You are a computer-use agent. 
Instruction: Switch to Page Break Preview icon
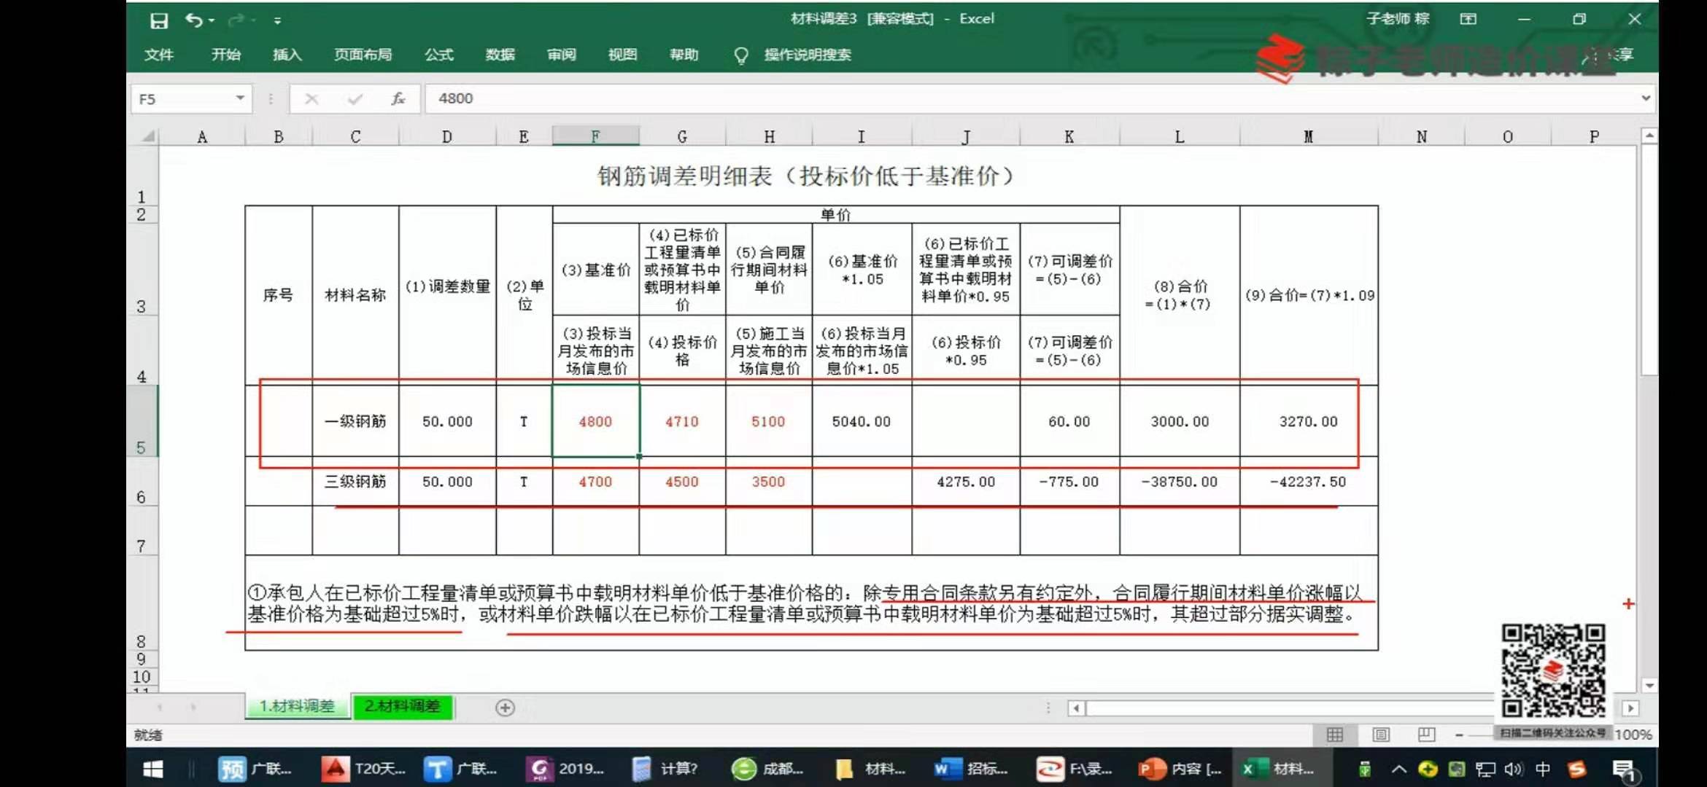coord(1426,735)
